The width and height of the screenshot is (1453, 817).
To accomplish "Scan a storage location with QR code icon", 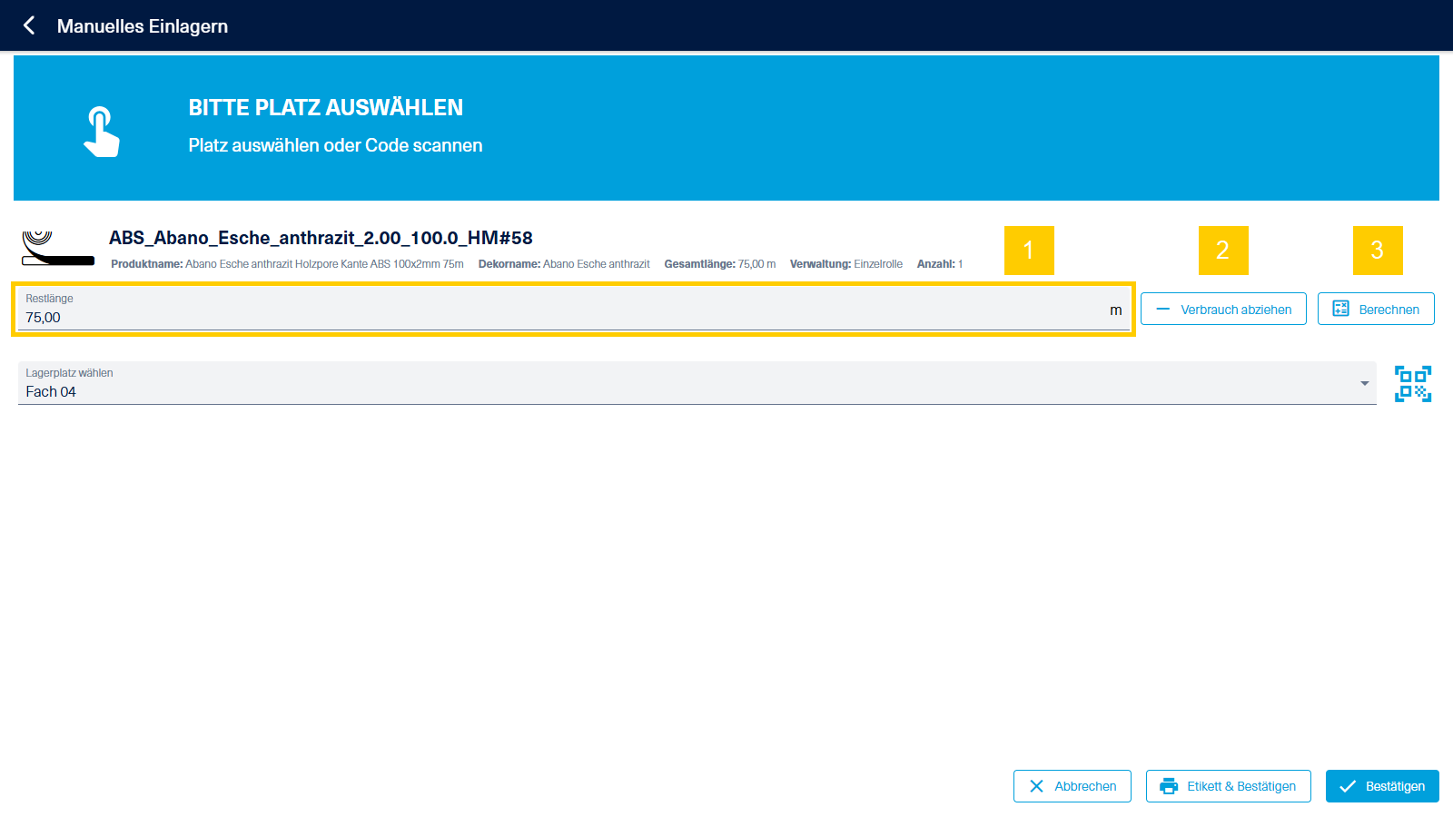I will point(1412,384).
